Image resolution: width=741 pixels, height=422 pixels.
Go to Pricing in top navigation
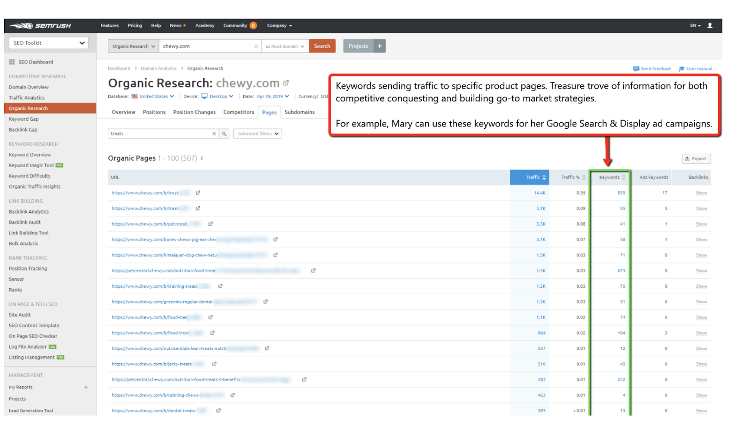[135, 25]
